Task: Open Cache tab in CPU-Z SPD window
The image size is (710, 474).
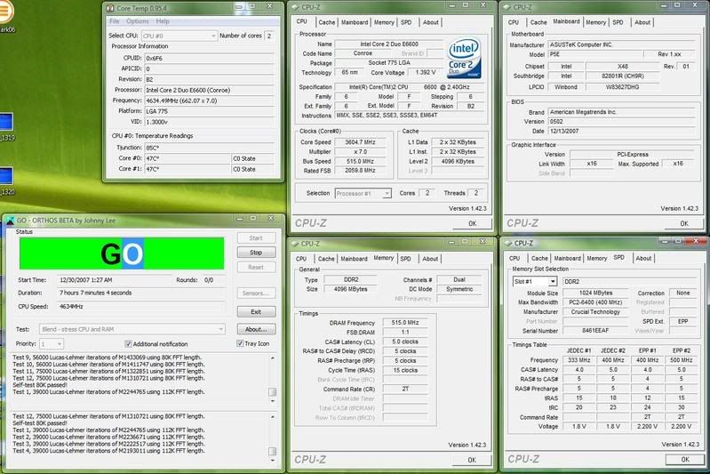Action: tap(539, 258)
